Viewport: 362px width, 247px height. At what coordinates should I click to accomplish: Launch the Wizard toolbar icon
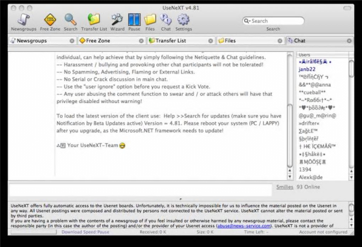pos(117,22)
